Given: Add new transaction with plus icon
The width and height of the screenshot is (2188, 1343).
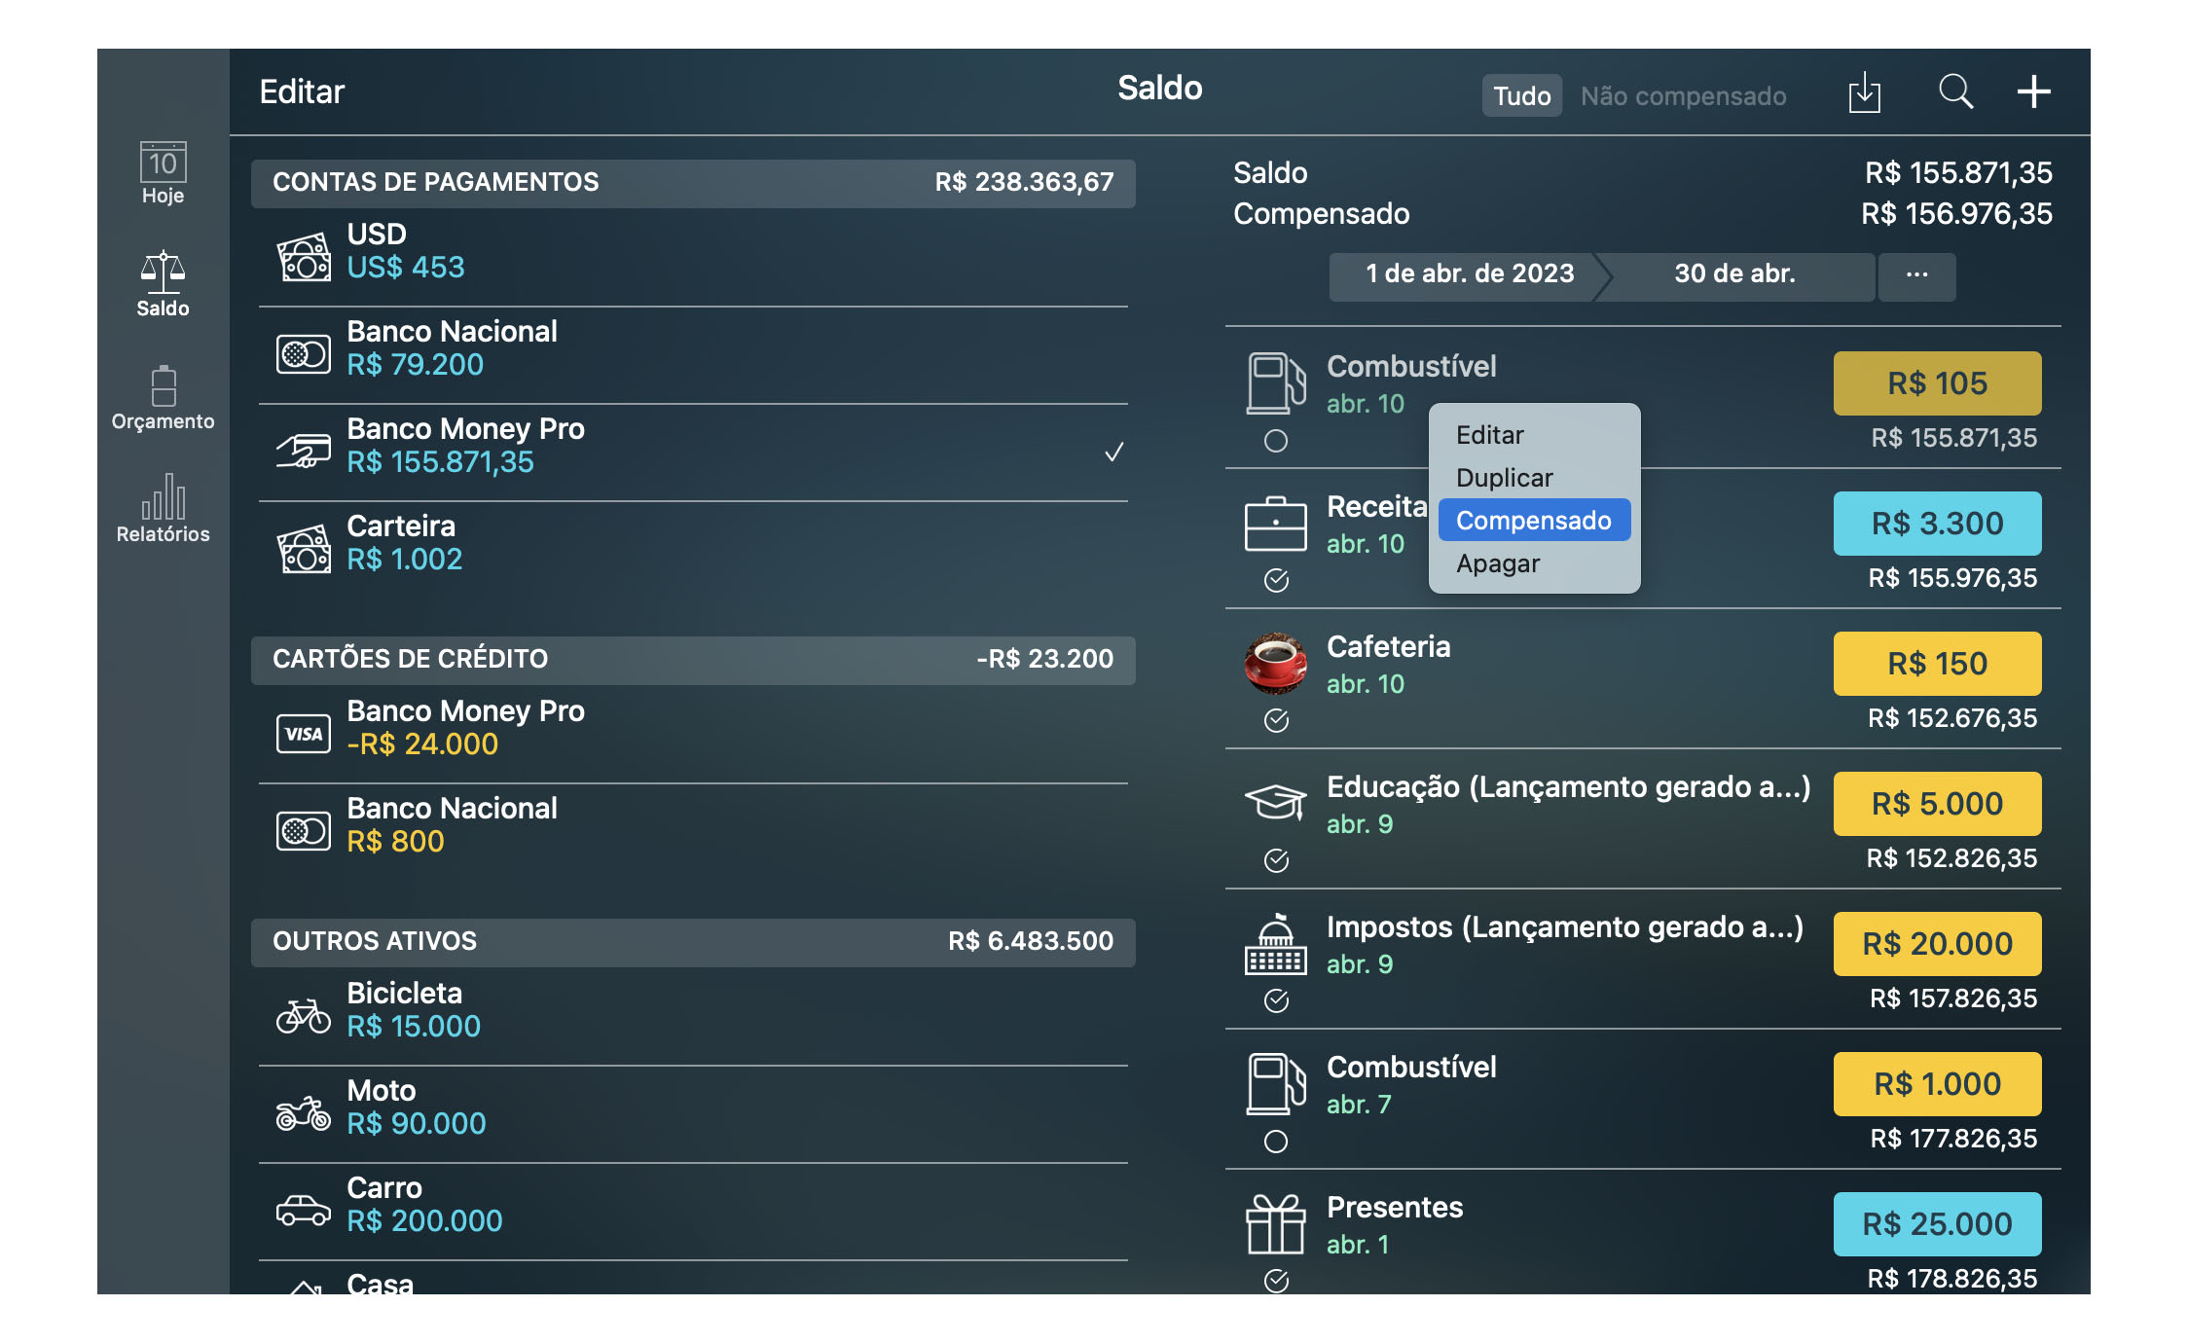Looking at the screenshot, I should (x=2033, y=92).
